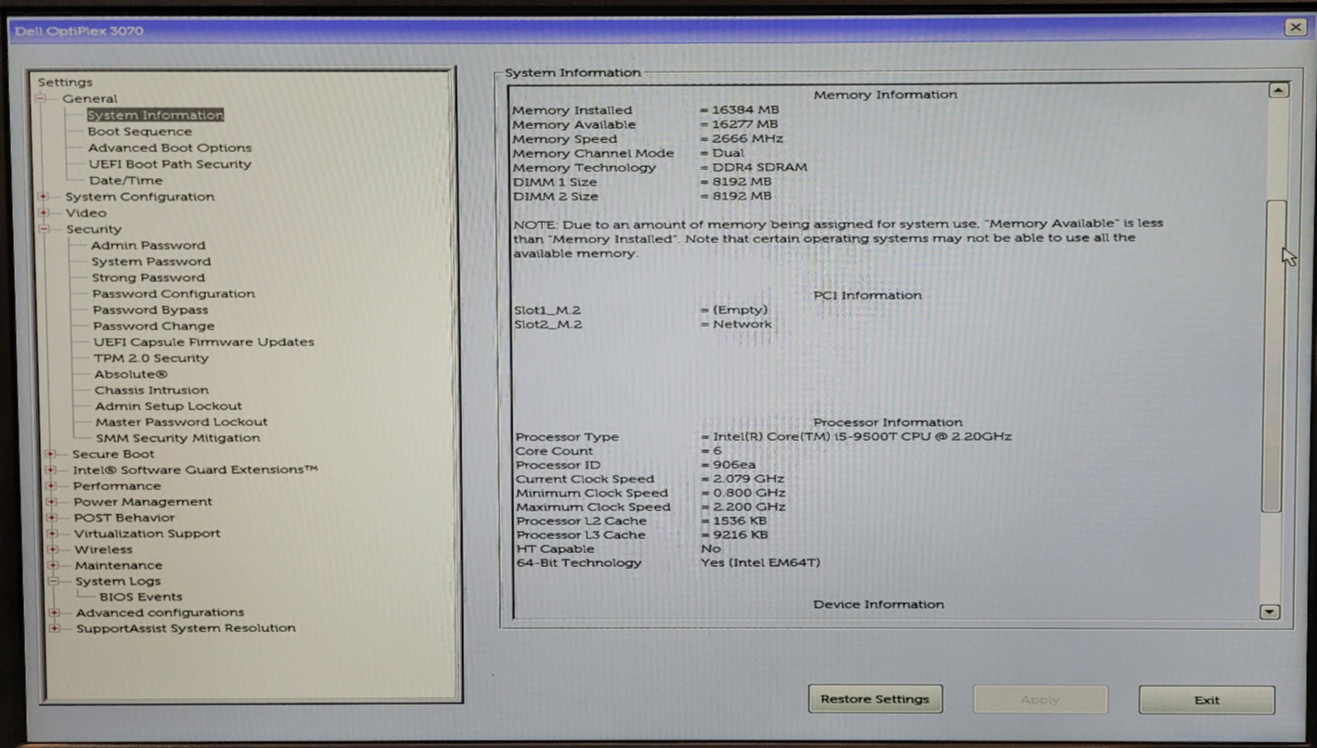This screenshot has width=1317, height=748.
Task: Open SMM Security Mitigation
Action: [x=178, y=438]
